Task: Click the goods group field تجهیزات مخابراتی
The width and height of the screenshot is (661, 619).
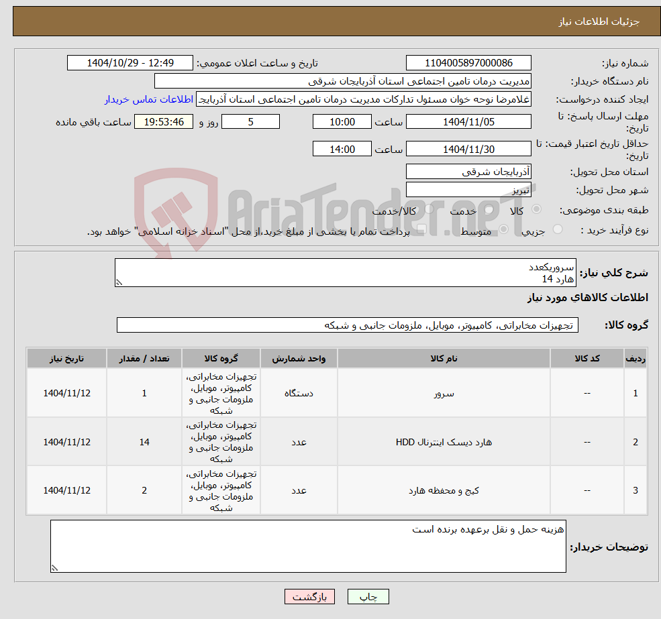Action: [x=348, y=325]
